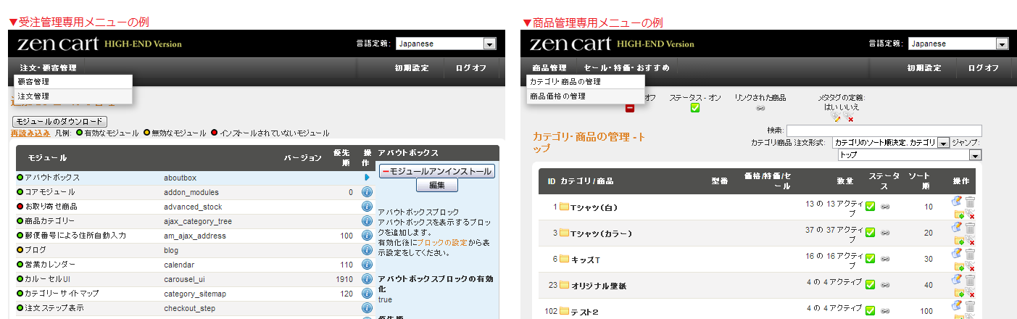This screenshot has width=1017, height=319.
Task: Select 注文管理 from the open menu
Action: click(x=34, y=96)
